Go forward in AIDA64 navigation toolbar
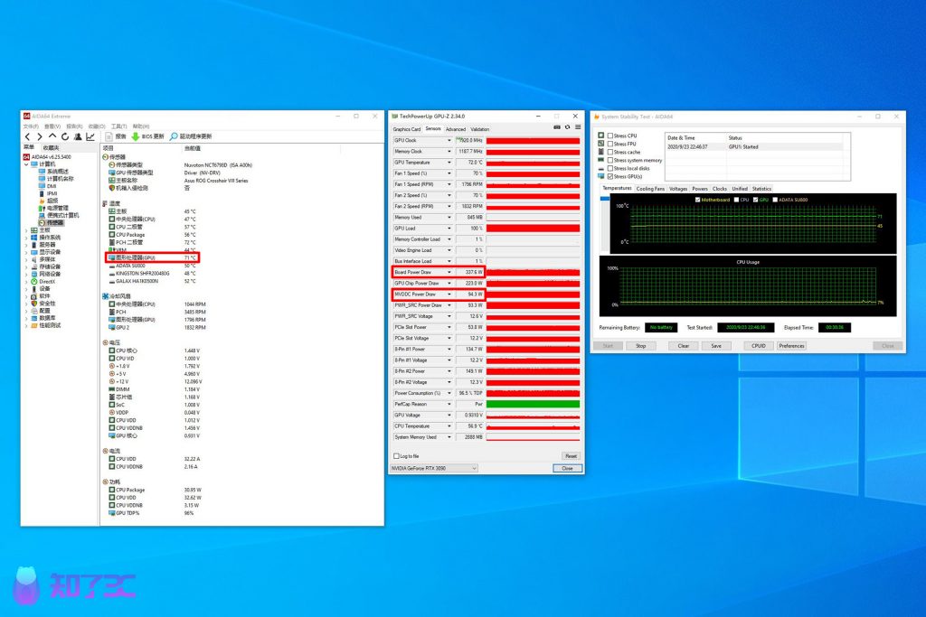Image resolution: width=926 pixels, height=617 pixels. (x=40, y=136)
